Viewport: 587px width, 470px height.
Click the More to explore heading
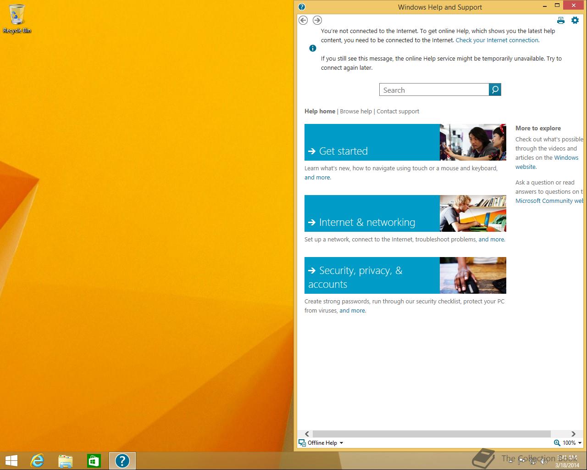[538, 128]
